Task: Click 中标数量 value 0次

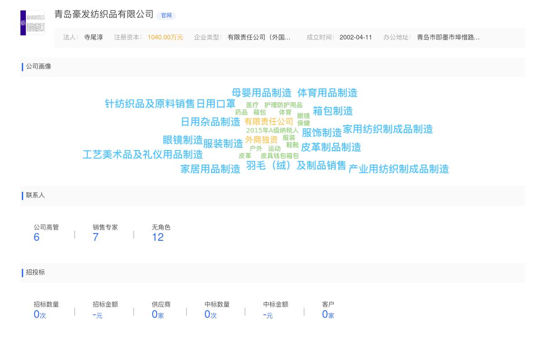Action: point(211,315)
